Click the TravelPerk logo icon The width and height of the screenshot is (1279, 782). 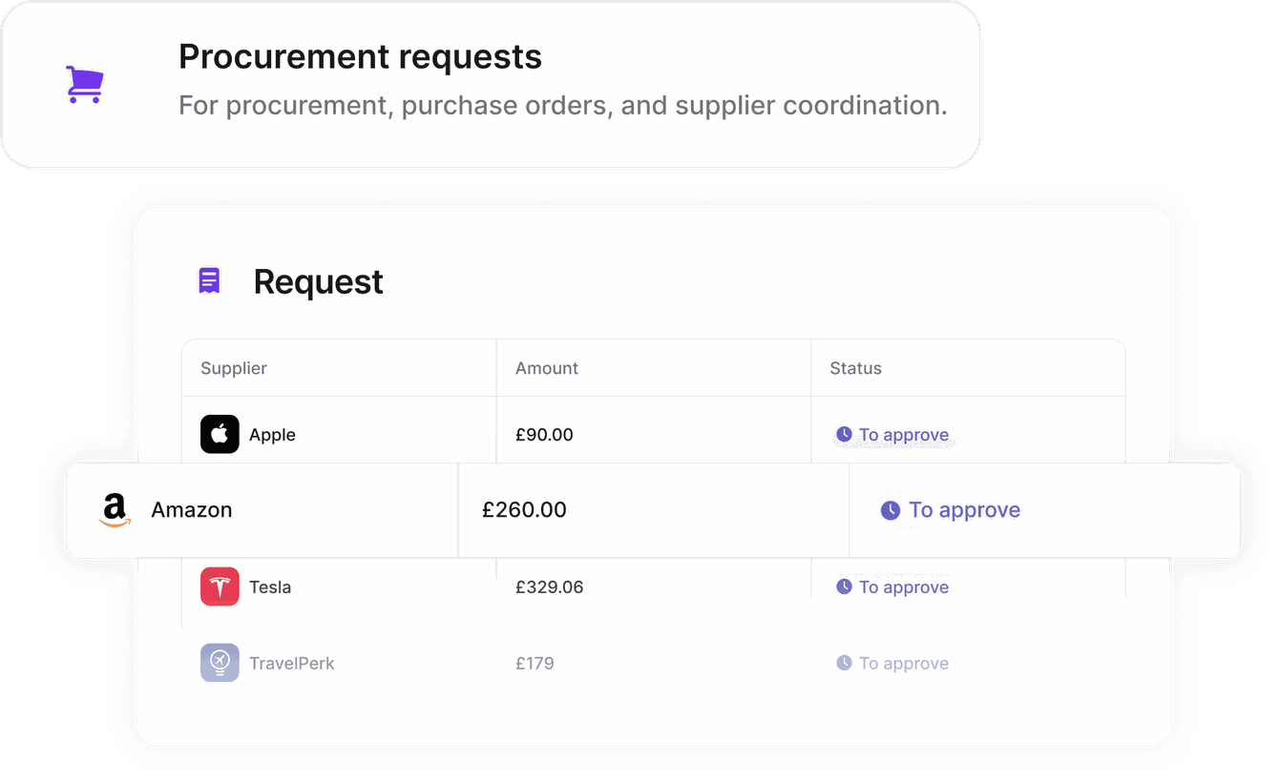pos(220,663)
